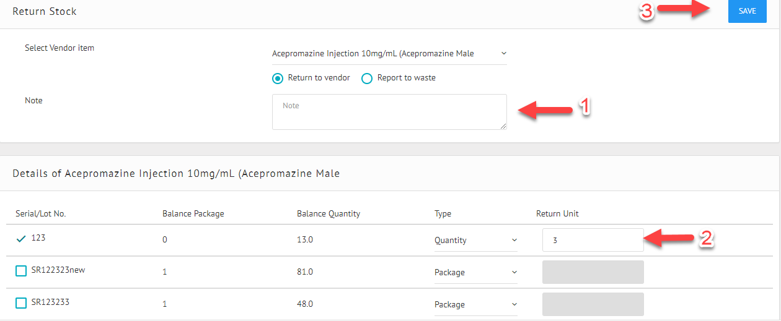Image resolution: width=781 pixels, height=321 pixels.
Task: Expand the Package type dropdown for SR122323new
Action: 475,273
